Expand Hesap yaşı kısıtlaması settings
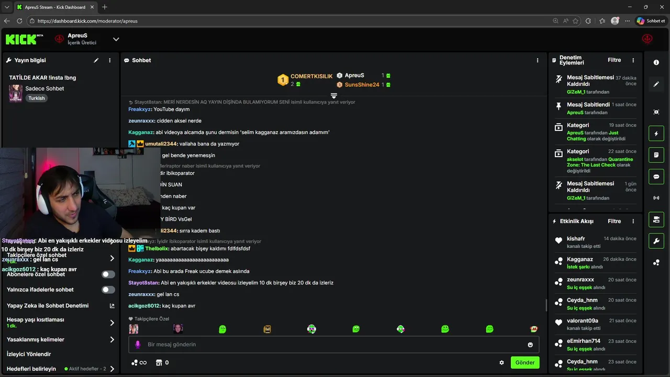This screenshot has width=670, height=377. pyautogui.click(x=112, y=323)
